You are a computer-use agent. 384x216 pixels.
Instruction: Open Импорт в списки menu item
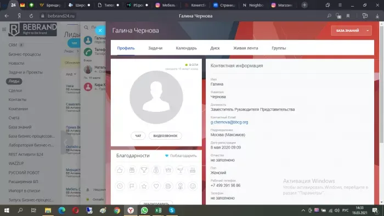click(x=24, y=191)
